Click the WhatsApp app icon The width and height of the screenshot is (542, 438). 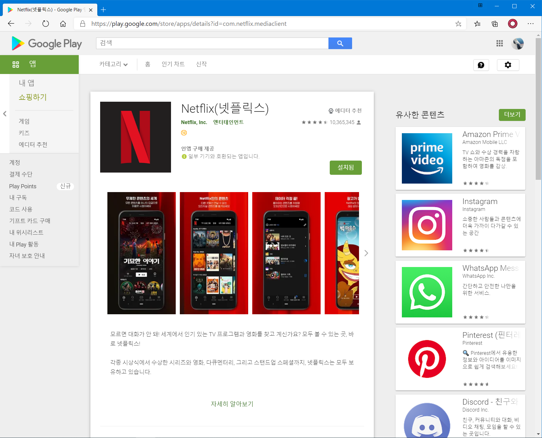427,292
